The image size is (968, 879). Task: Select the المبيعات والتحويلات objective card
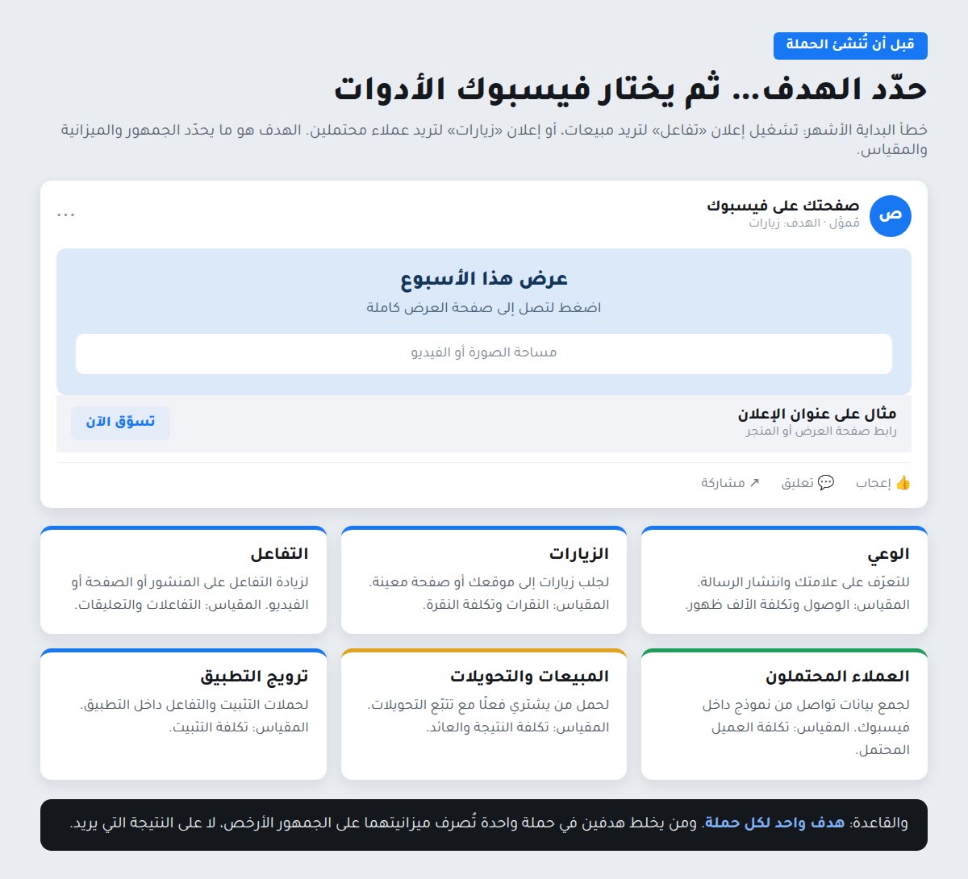click(x=484, y=714)
